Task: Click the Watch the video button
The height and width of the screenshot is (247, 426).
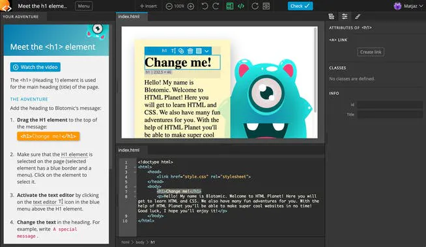Action: tap(35, 67)
